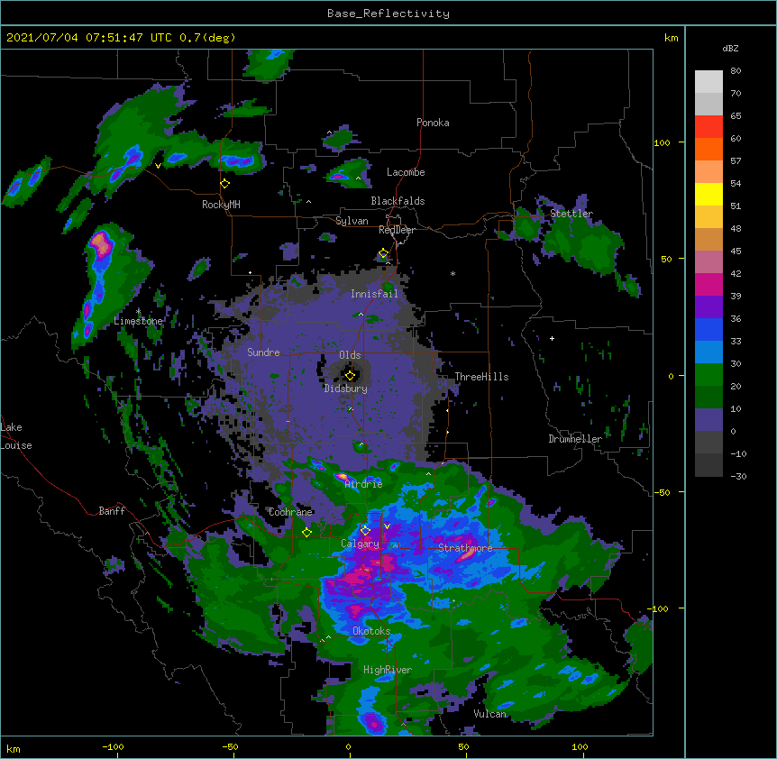Click the Sundre town label
Image resolution: width=777 pixels, height=759 pixels.
[263, 352]
